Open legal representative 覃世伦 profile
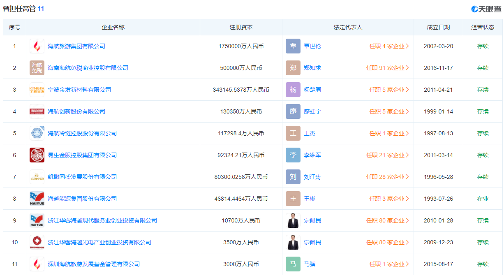Viewport: 504px width, 278px height. tap(312, 46)
